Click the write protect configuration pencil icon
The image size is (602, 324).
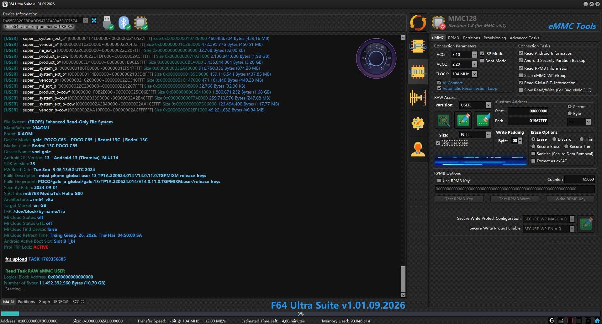tap(586, 224)
